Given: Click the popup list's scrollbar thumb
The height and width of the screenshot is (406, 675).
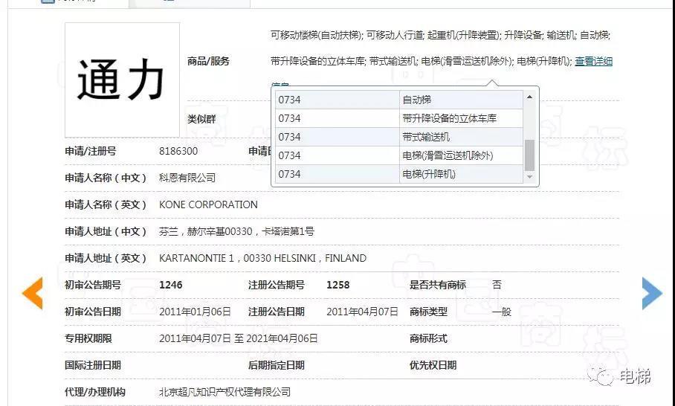Looking at the screenshot, I should pos(529,155).
